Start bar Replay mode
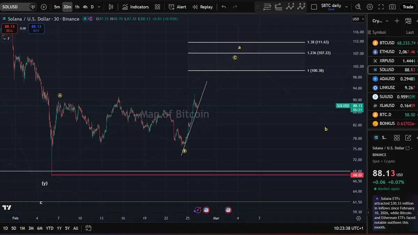This screenshot has height=235, width=418. click(202, 7)
